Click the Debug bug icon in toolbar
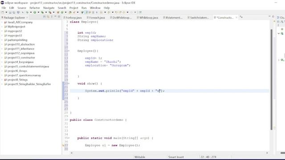This screenshot has height=160, width=285. point(27,12)
